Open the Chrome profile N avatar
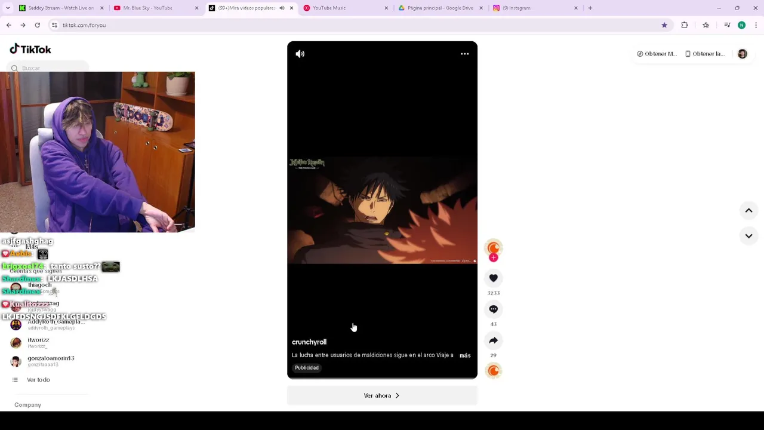The image size is (764, 430). point(741,25)
